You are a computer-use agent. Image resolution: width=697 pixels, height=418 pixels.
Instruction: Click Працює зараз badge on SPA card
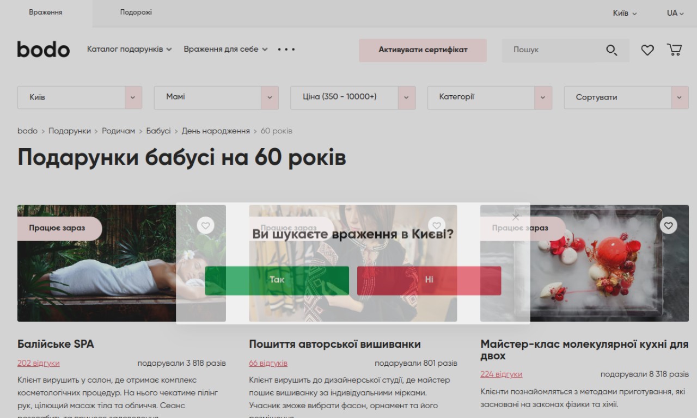[60, 229]
